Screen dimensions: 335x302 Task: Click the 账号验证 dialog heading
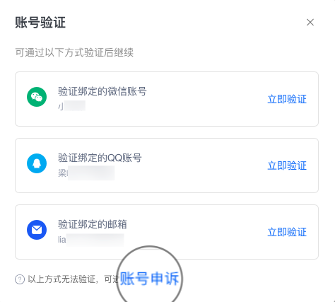pos(40,23)
